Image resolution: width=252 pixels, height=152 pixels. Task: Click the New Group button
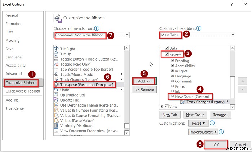pos(195,115)
